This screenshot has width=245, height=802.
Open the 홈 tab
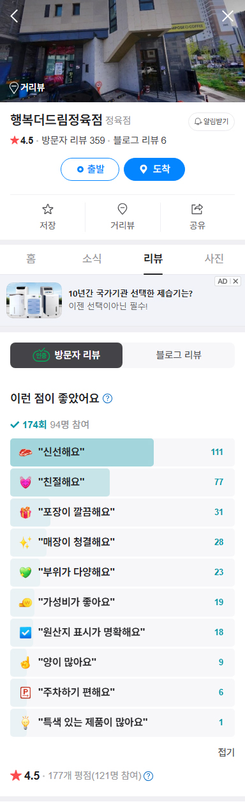31,259
